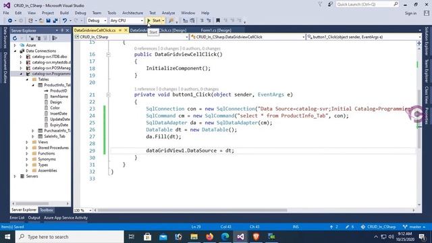This screenshot has width=432, height=243.
Task: Pin the Server Explorer panel with auto-hide icon
Action: click(62, 30)
